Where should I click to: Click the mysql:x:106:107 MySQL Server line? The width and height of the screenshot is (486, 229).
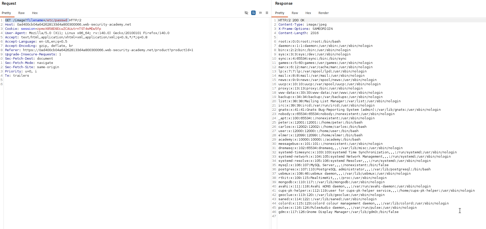click(x=334, y=165)
